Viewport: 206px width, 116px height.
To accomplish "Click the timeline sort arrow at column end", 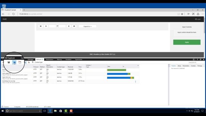I will click(138, 65).
